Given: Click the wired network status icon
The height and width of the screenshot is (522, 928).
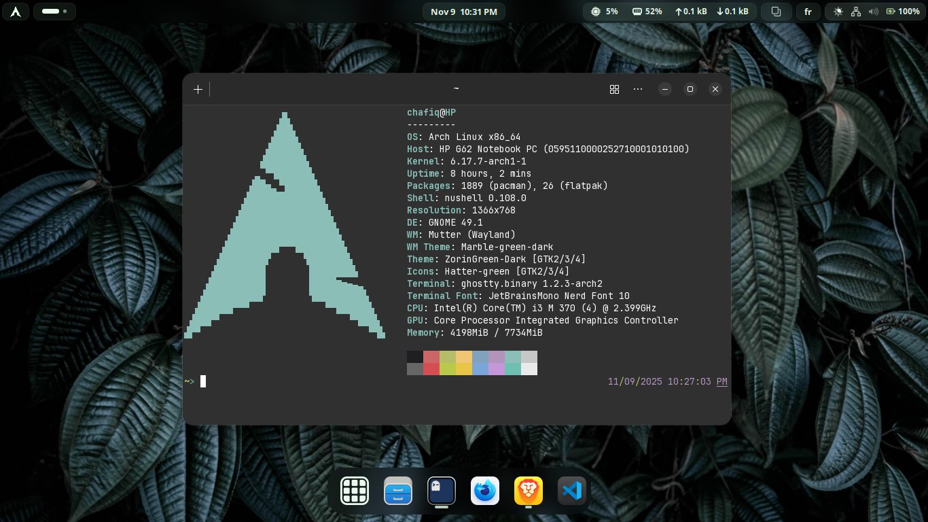Looking at the screenshot, I should pyautogui.click(x=855, y=12).
